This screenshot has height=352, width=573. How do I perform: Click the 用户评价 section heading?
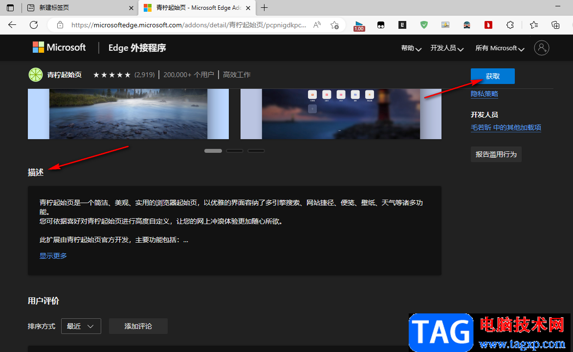tap(43, 301)
